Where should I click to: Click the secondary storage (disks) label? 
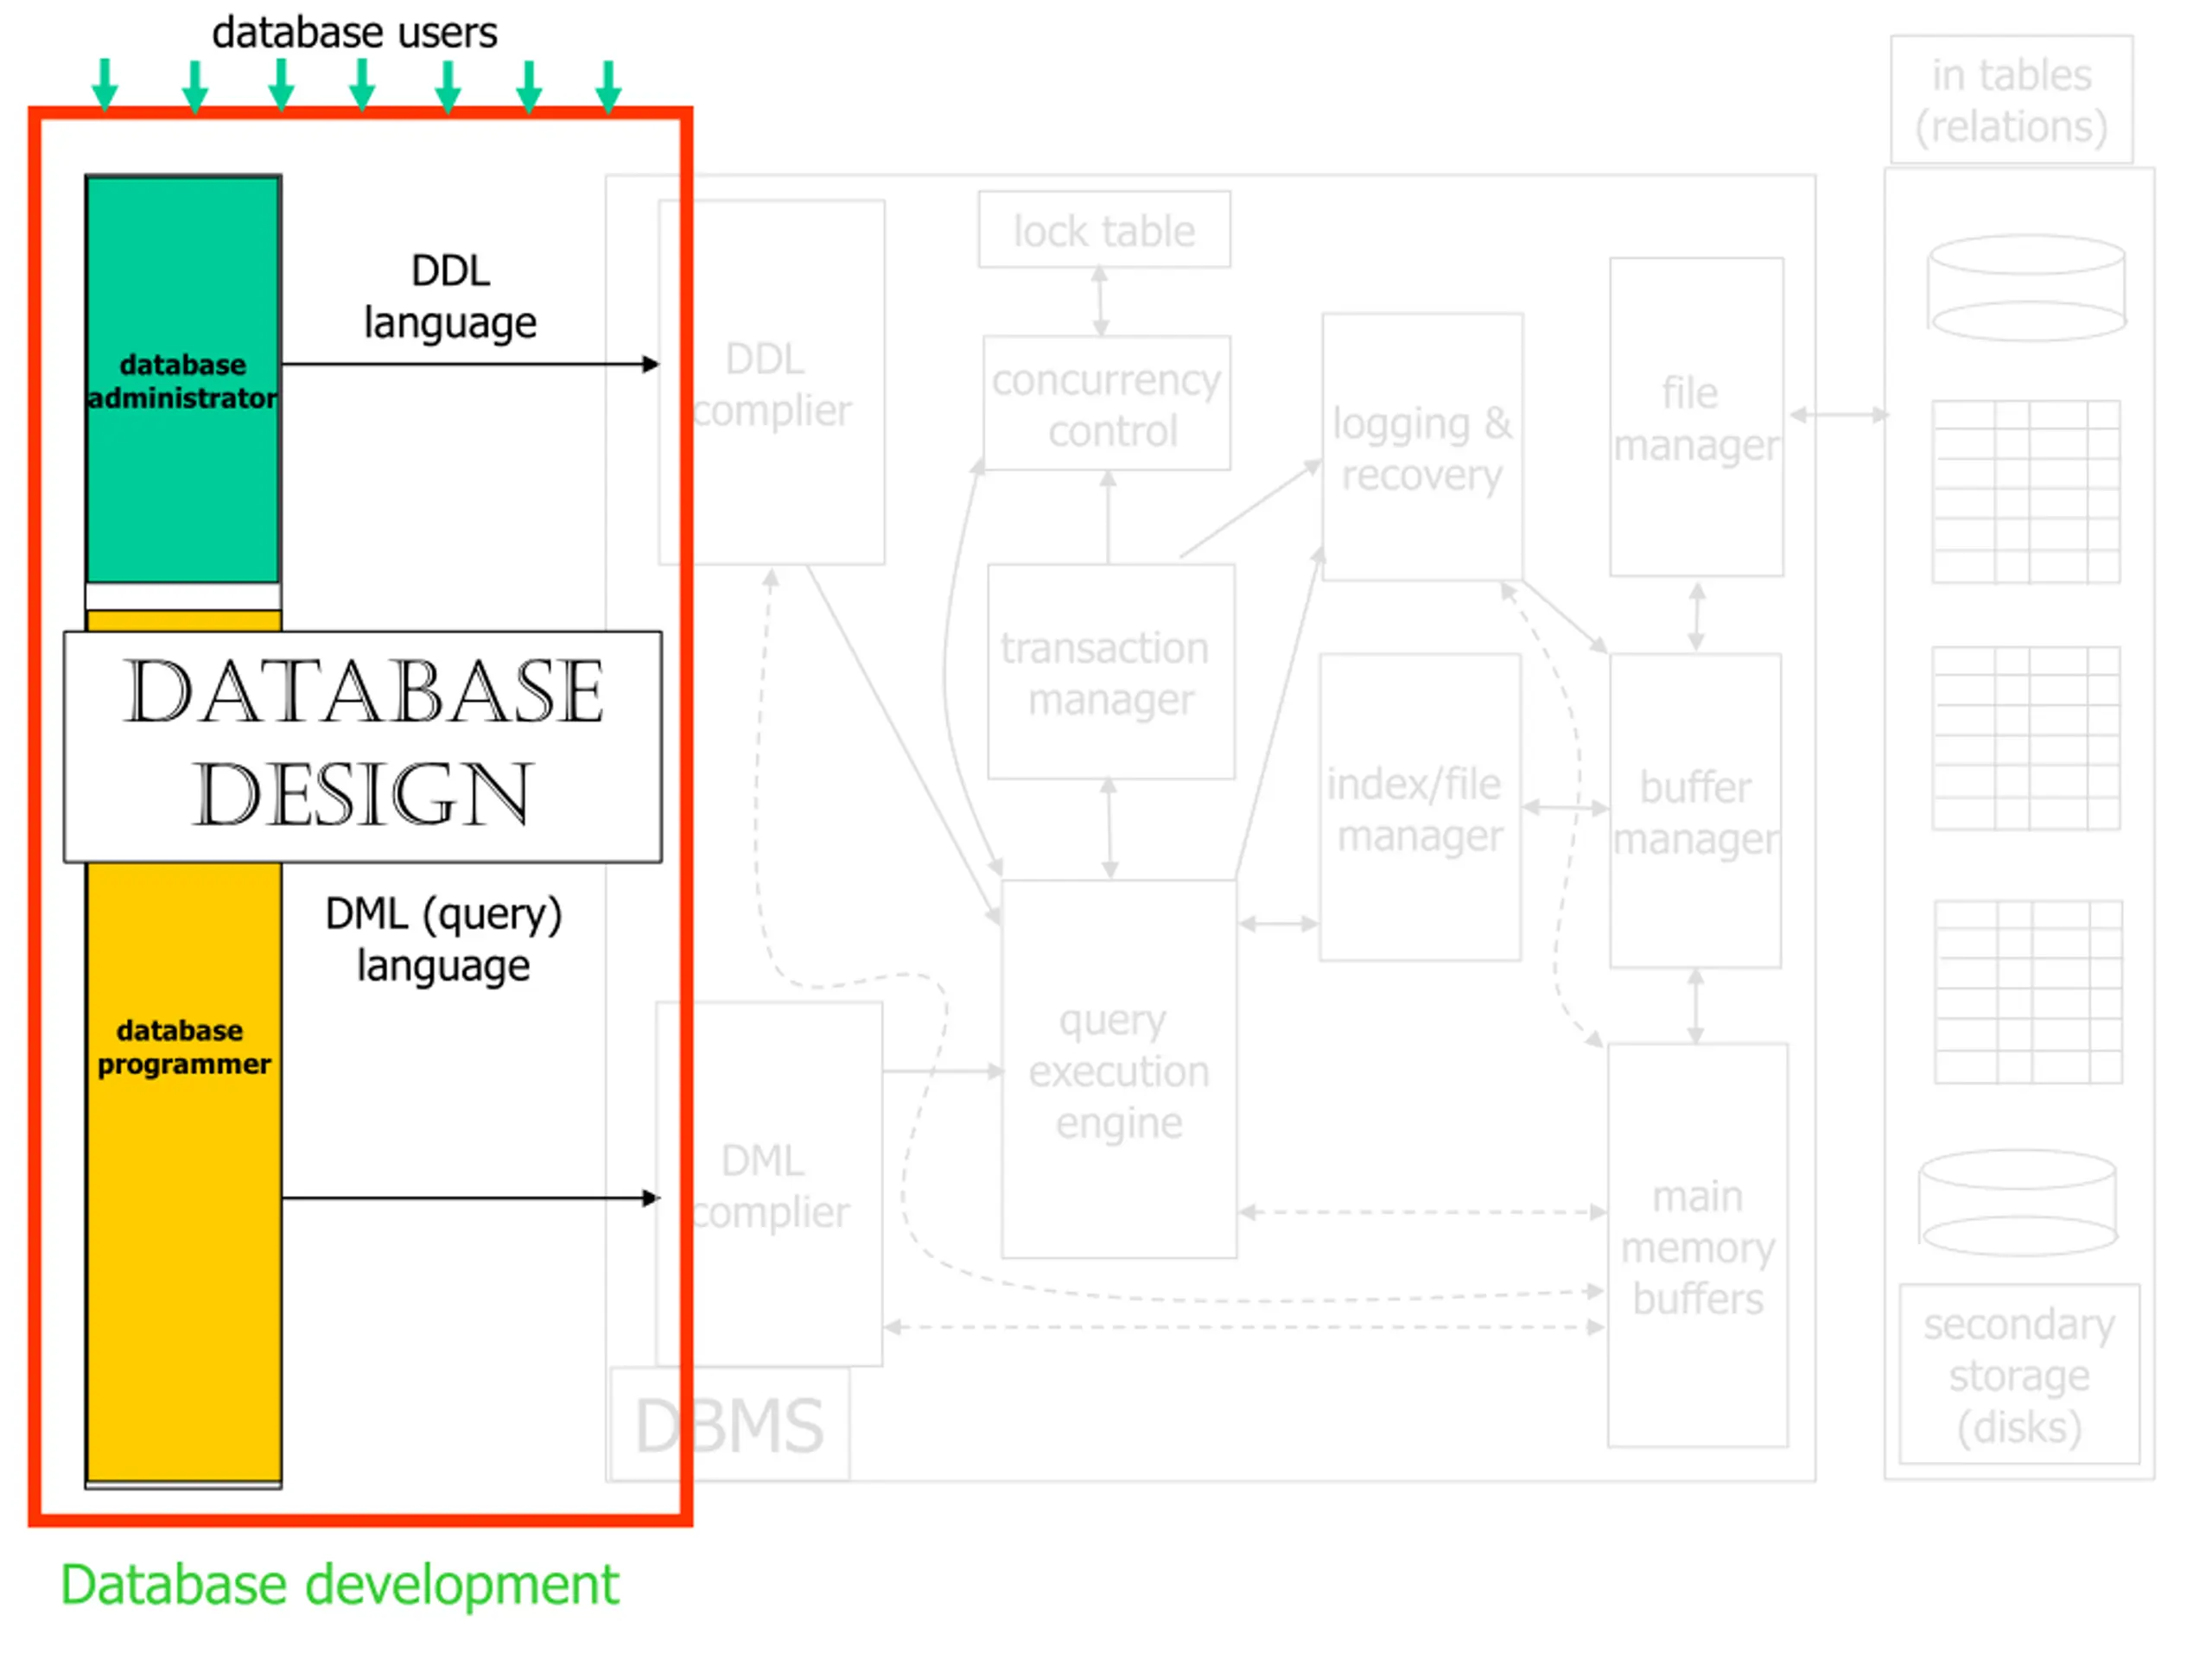point(2019,1375)
